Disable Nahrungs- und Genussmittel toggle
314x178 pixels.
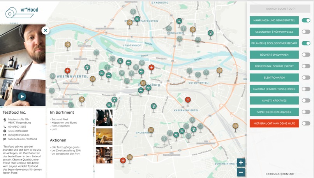coord(306,20)
